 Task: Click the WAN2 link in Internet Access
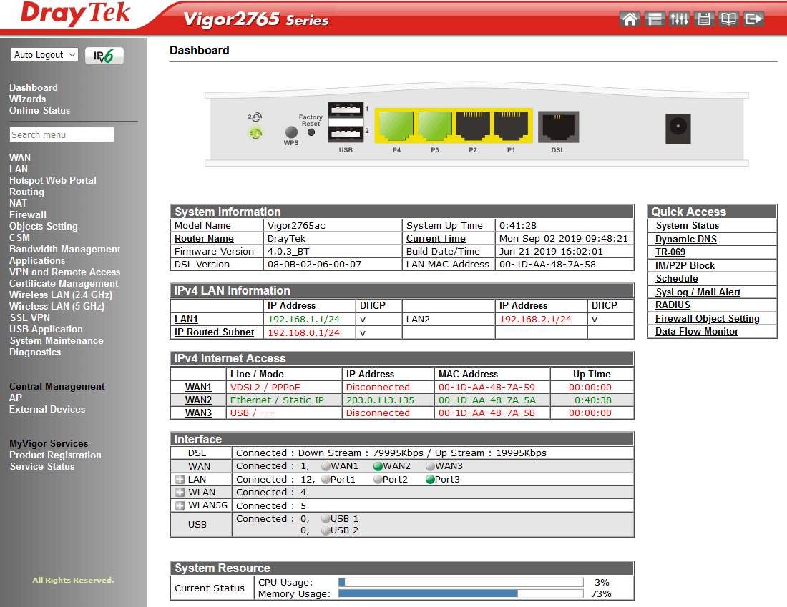(198, 400)
